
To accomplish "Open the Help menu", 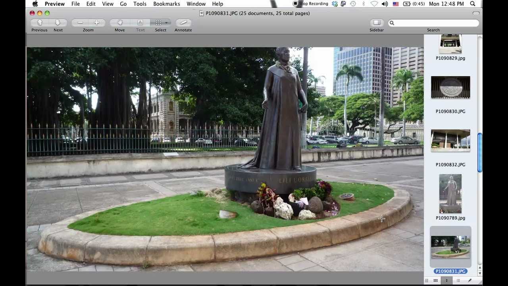I will [217, 4].
